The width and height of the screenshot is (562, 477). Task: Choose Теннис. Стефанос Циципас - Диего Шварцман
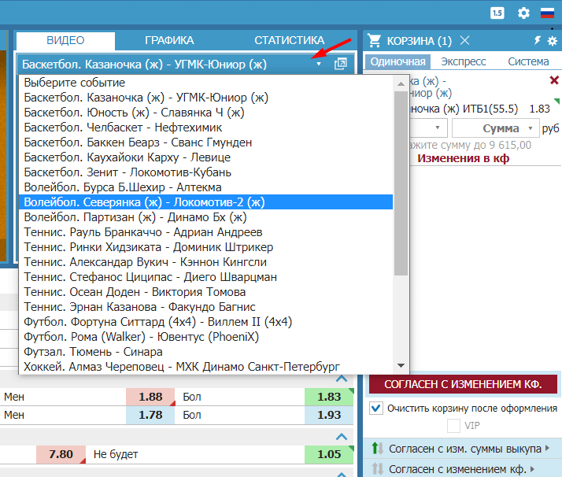205,277
